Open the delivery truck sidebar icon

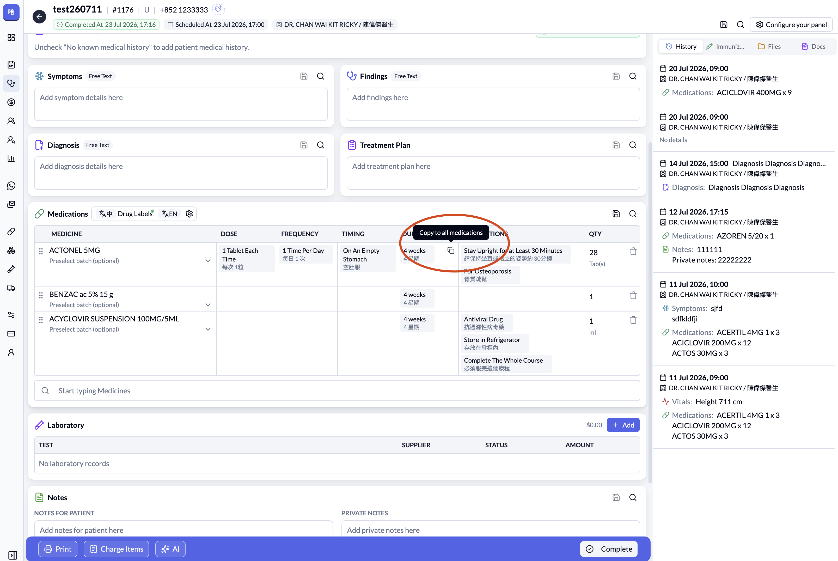click(11, 288)
